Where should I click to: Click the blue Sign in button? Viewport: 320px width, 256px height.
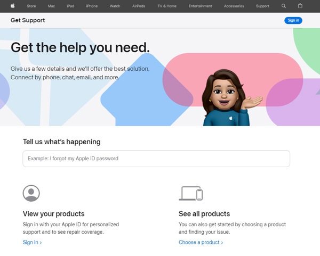coord(293,20)
